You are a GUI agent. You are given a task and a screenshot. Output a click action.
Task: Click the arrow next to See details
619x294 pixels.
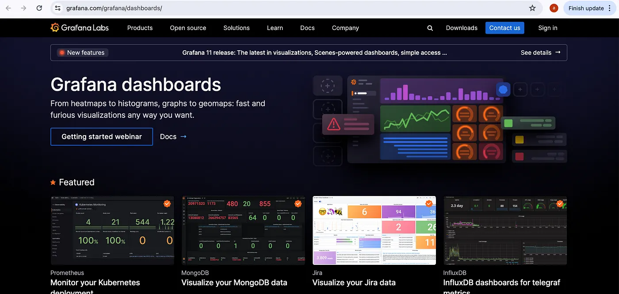pyautogui.click(x=558, y=52)
